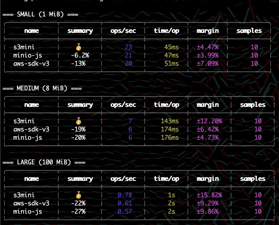
Task: Click the 6 ops/sec value in the 176ms row
Action: tap(130, 137)
